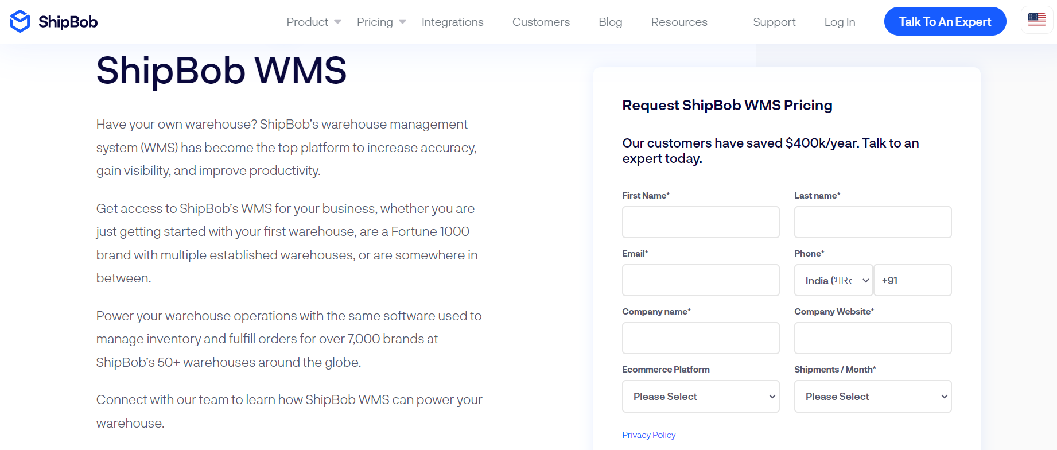Go to the Support page
Viewport: 1057px width, 450px height.
point(774,21)
